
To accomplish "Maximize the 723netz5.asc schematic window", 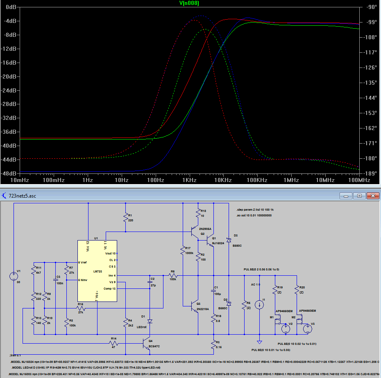I will tap(359, 196).
